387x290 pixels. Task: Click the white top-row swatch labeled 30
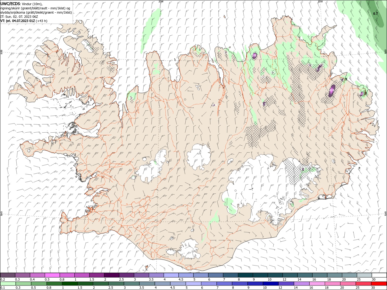tap(379, 275)
